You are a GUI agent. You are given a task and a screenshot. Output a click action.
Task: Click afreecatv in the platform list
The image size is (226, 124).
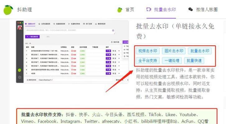[x=111, y=121]
